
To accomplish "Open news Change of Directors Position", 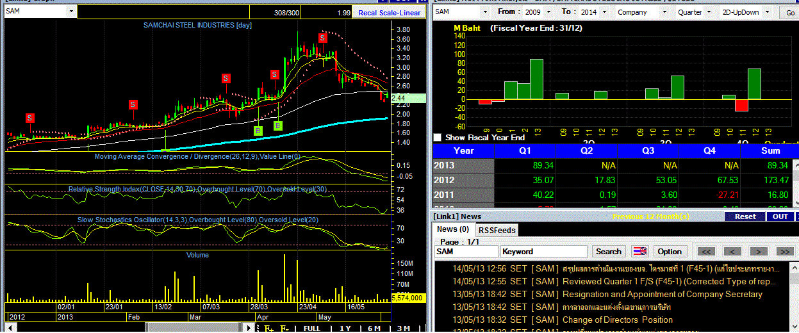I will tap(618, 320).
